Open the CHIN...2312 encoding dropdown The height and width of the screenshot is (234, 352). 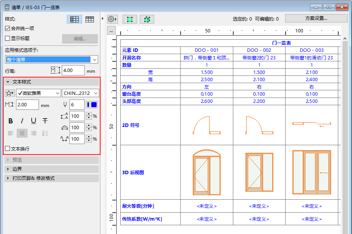click(x=81, y=93)
